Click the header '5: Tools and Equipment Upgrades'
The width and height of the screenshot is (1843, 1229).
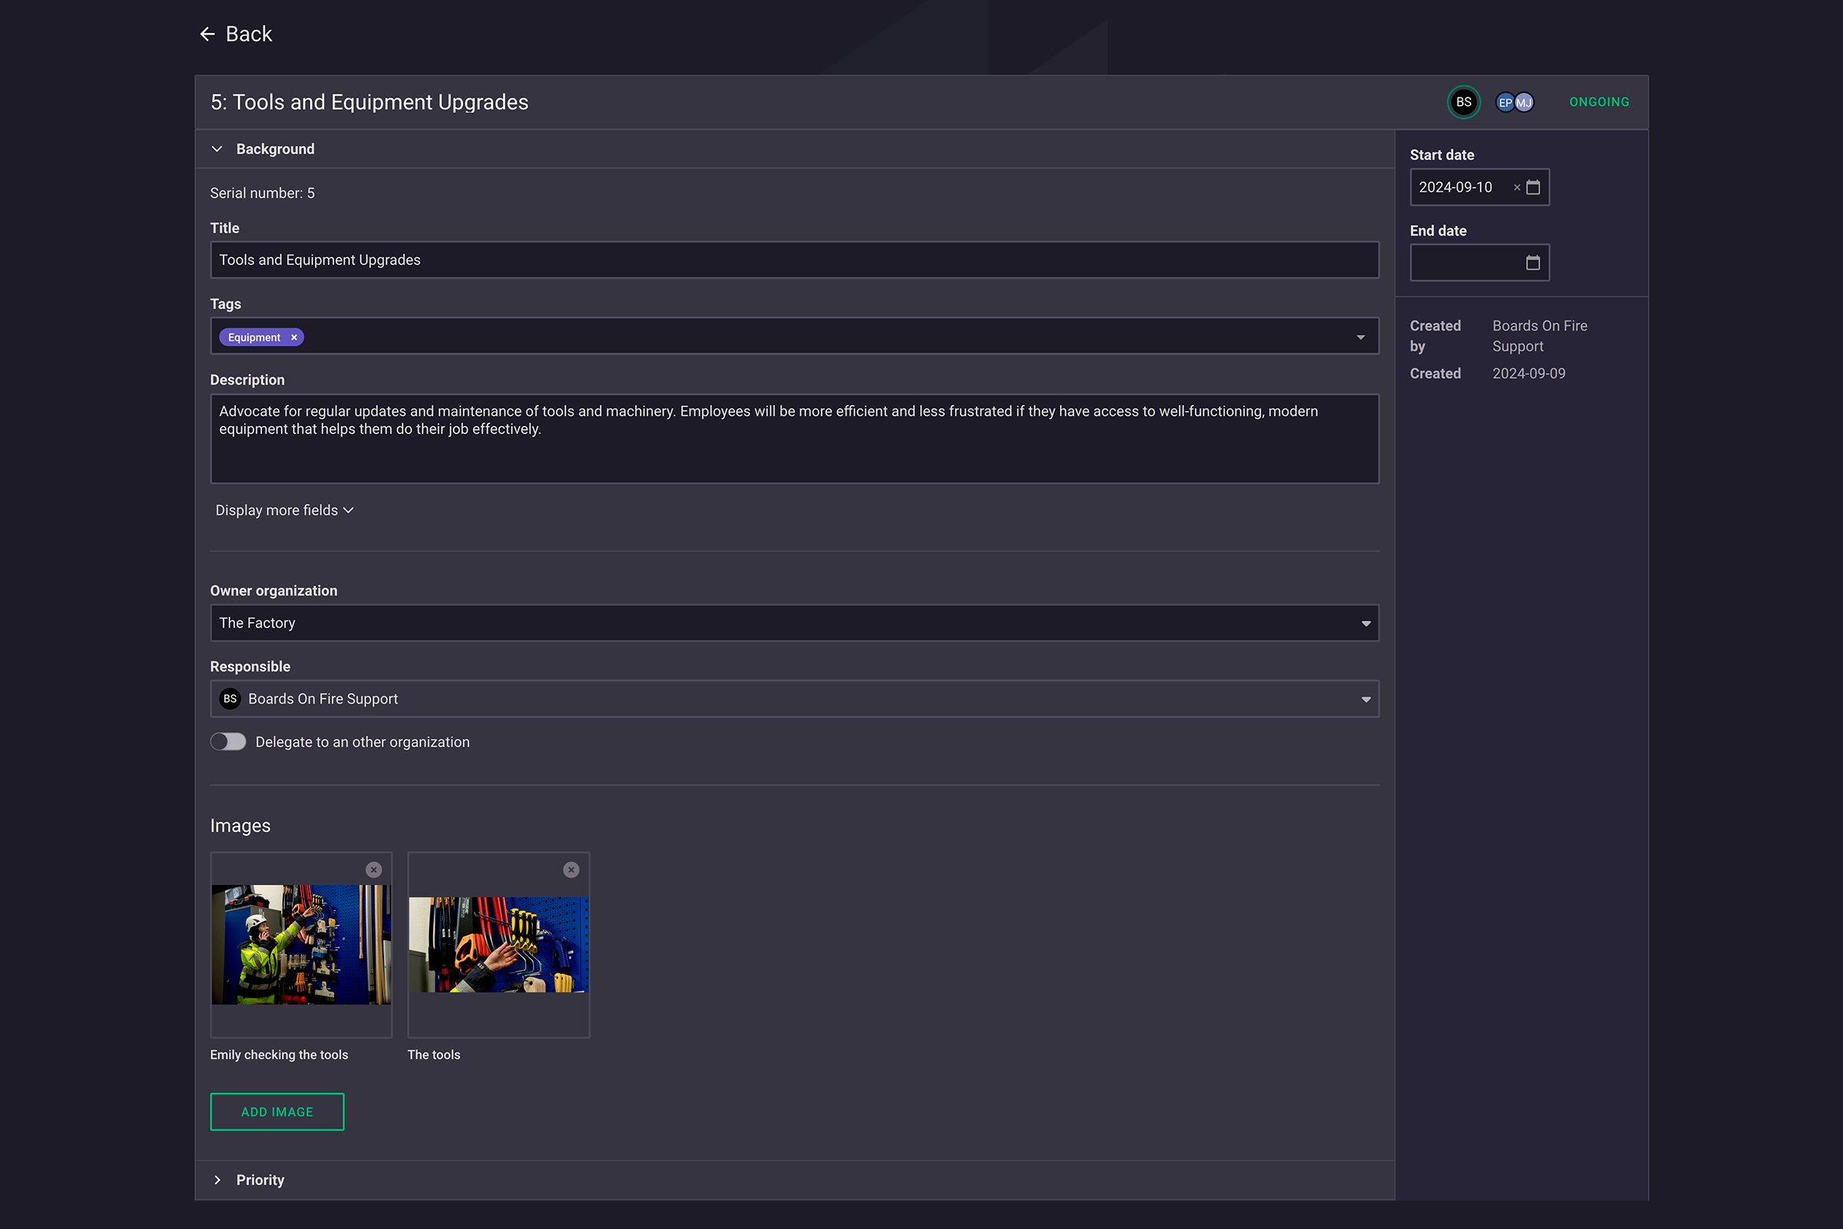point(370,102)
